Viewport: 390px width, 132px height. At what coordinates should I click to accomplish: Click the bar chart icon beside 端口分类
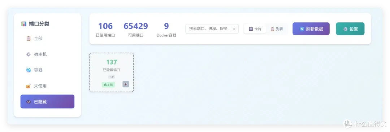23,24
